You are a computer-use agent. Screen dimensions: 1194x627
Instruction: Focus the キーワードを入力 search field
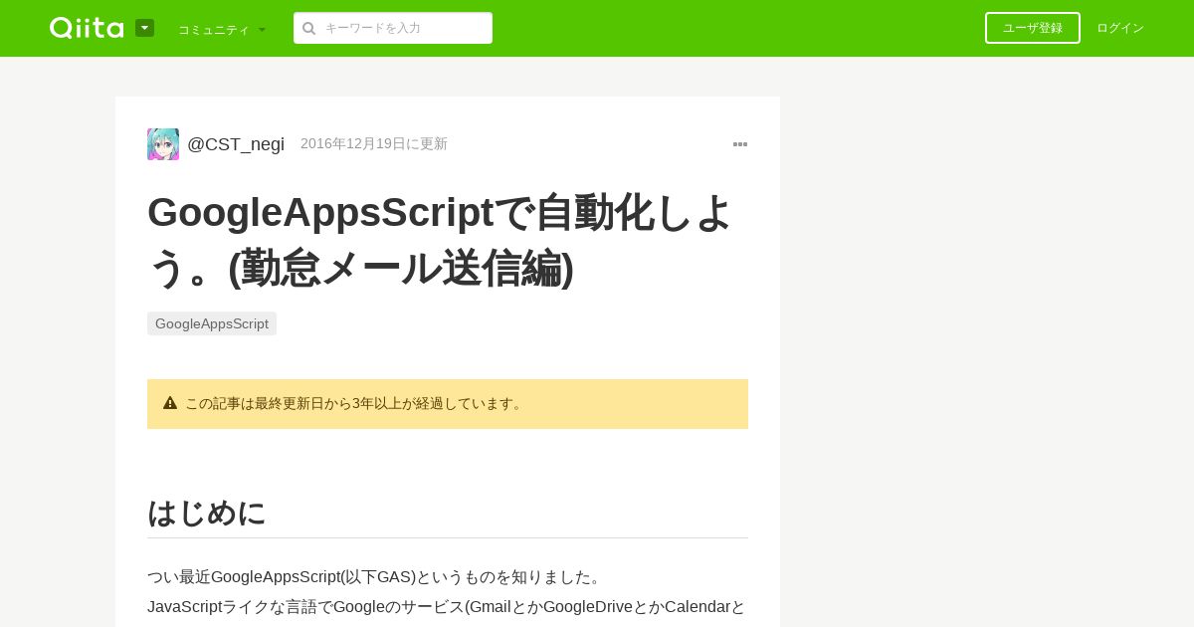point(393,28)
